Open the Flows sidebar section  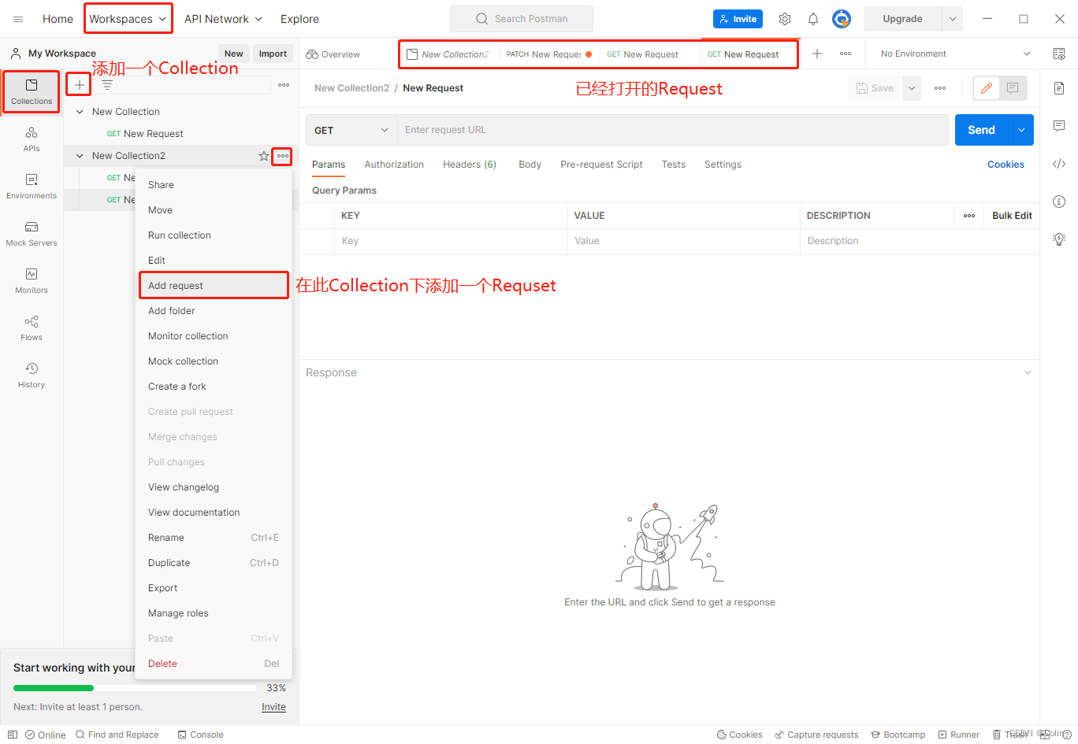coord(32,328)
